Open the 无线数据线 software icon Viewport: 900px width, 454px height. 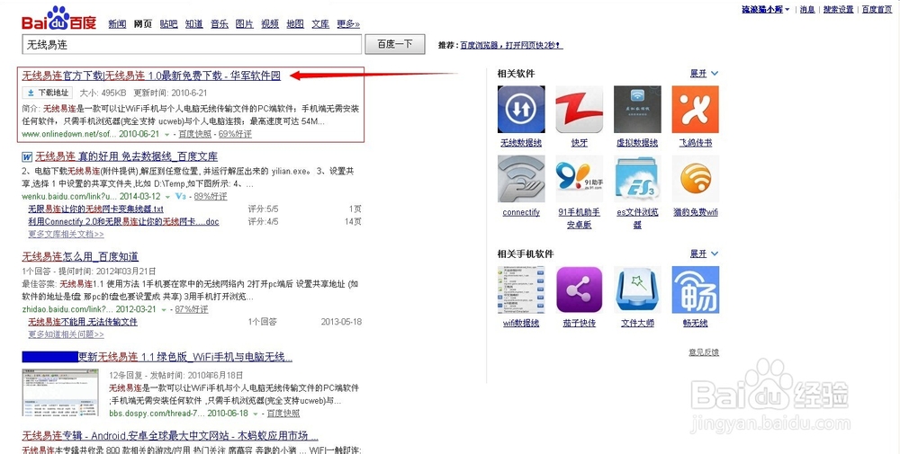pos(521,110)
